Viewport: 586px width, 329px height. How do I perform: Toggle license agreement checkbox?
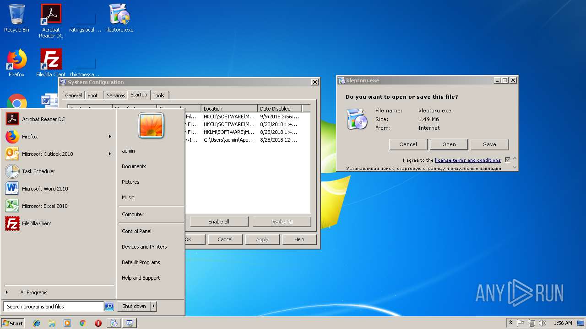[x=508, y=160]
